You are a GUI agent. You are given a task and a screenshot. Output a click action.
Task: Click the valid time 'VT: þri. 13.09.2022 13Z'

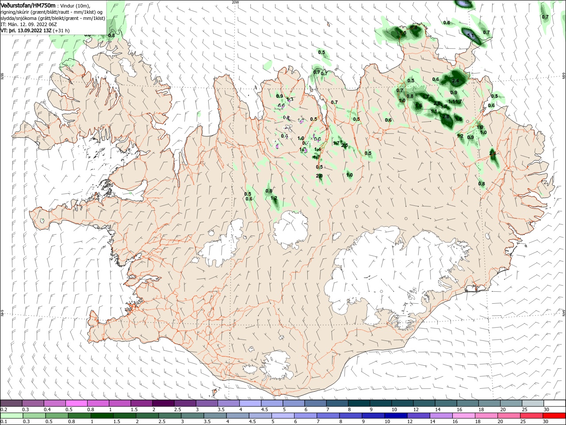(26, 31)
